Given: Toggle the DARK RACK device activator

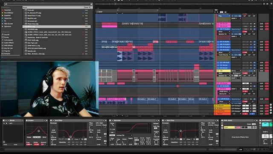Looking at the screenshot, I should click(261, 121).
